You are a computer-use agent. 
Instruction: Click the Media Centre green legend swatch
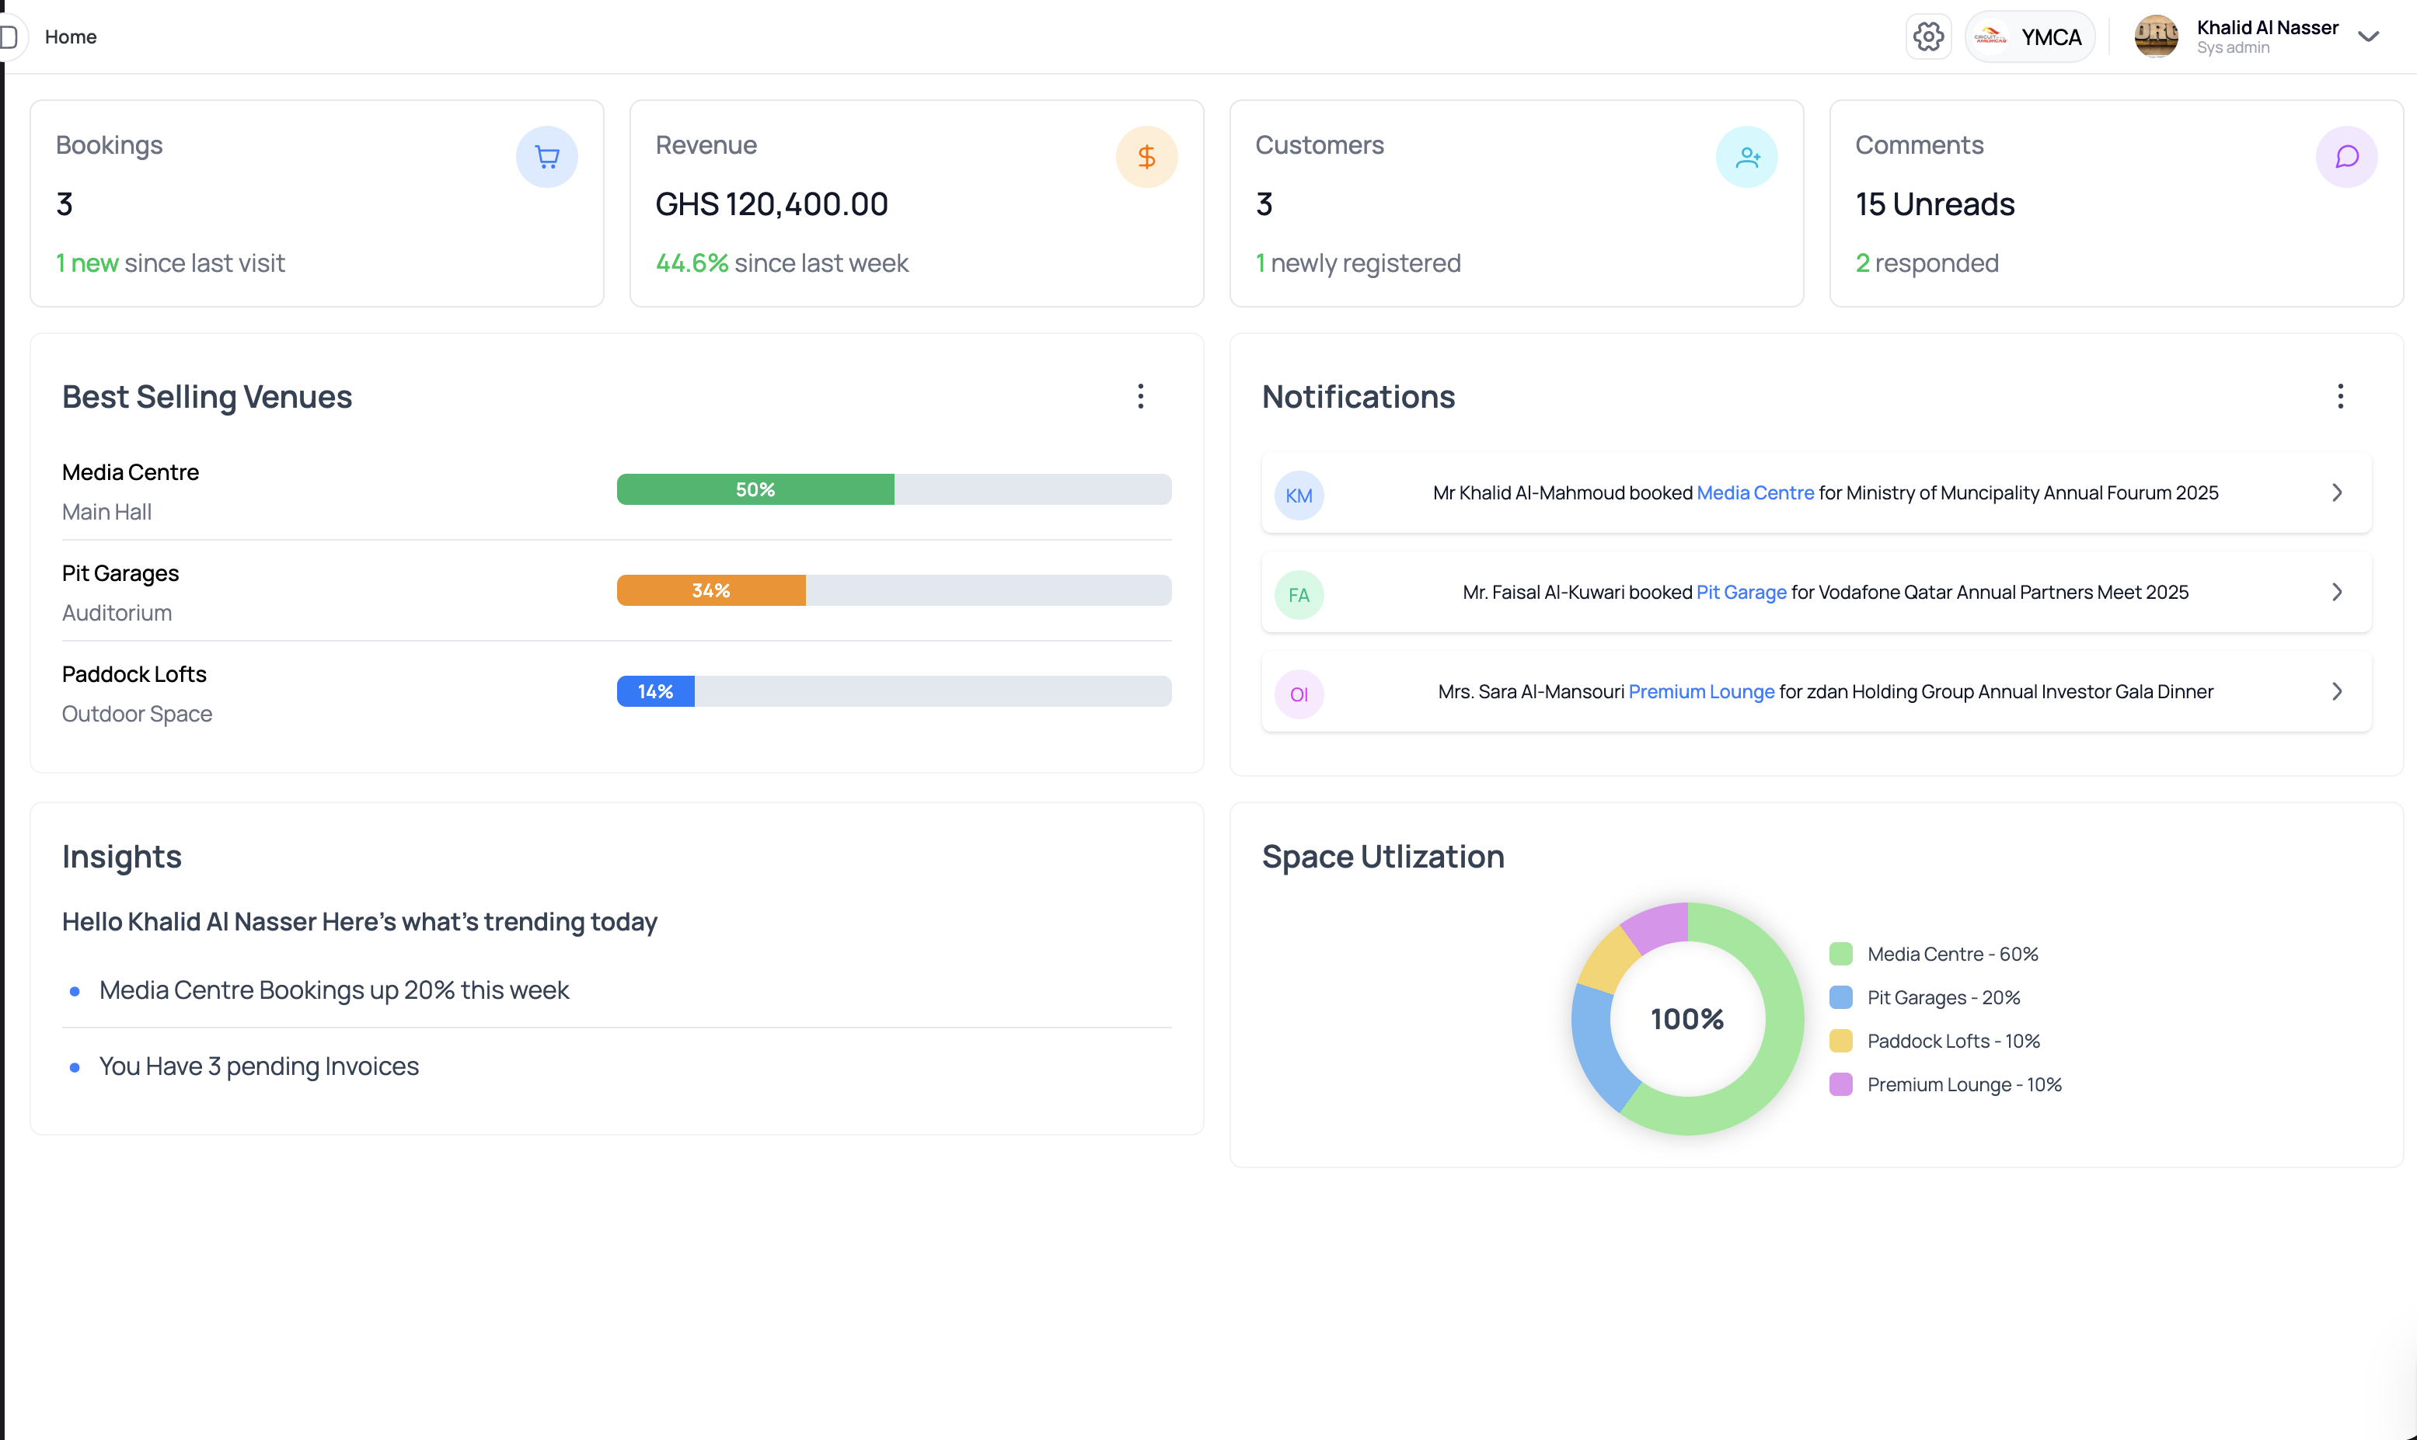tap(1840, 954)
